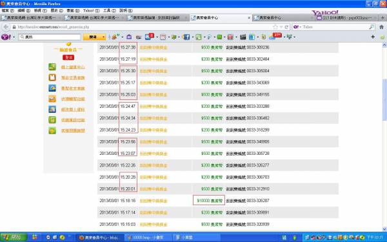Select ticket number 0033-309236
Viewport: 387px width, 242px height.
[x=258, y=47]
